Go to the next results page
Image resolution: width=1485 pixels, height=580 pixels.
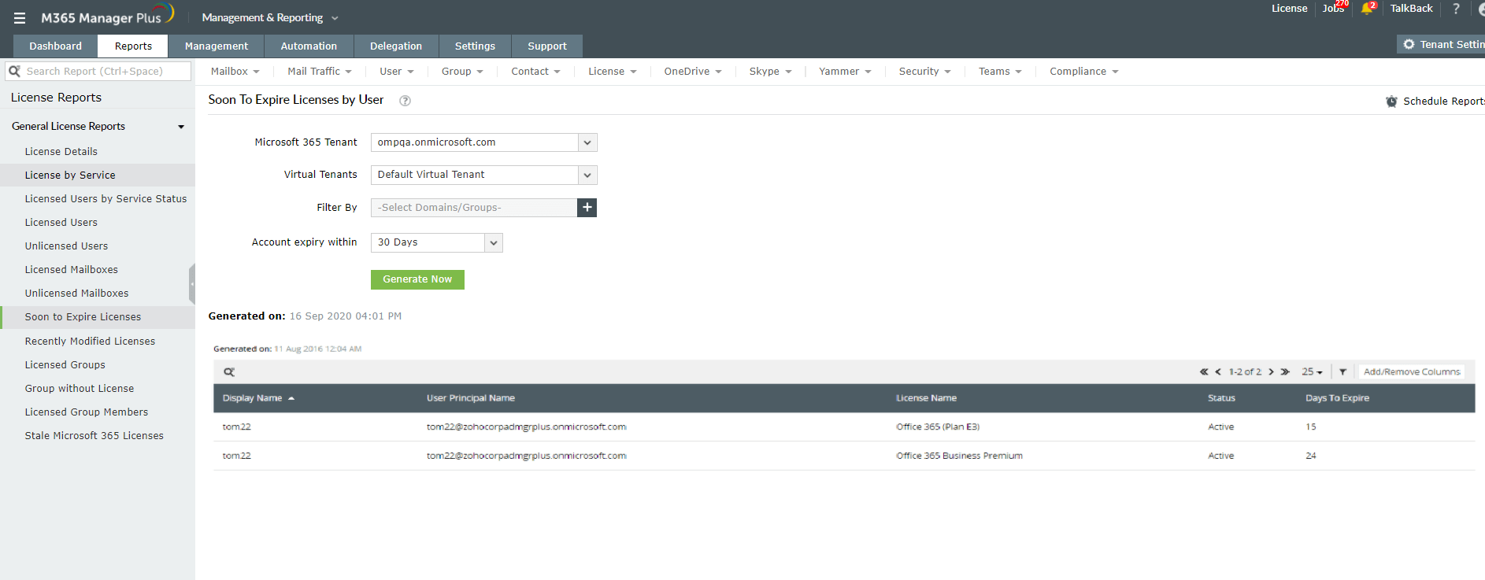[x=1271, y=372]
